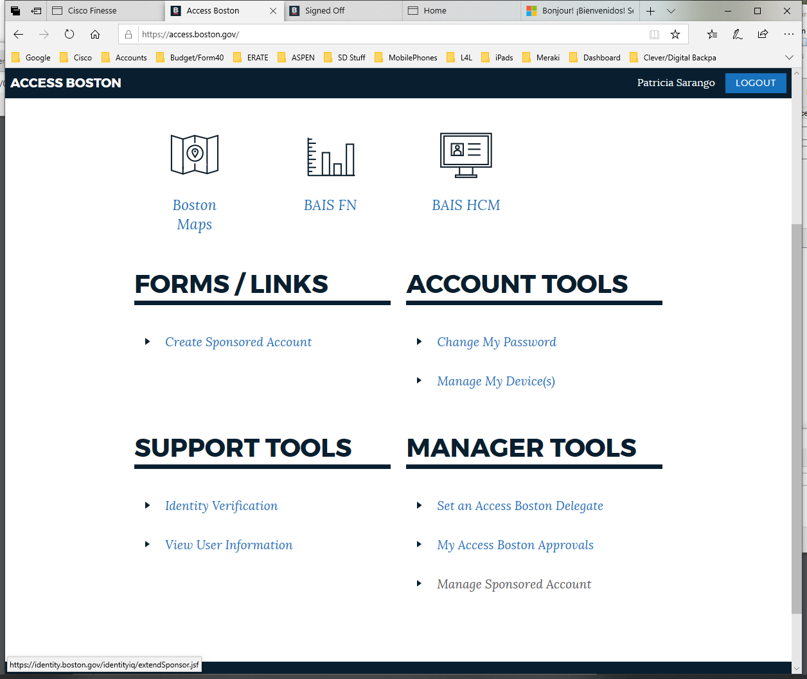The image size is (807, 679).
Task: Open the favorites hub icon
Action: (712, 34)
